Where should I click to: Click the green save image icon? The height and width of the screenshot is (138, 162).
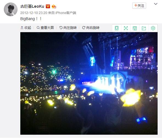click(x=135, y=28)
